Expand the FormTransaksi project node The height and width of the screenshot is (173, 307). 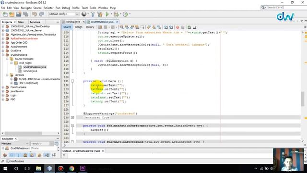(x=3, y=87)
